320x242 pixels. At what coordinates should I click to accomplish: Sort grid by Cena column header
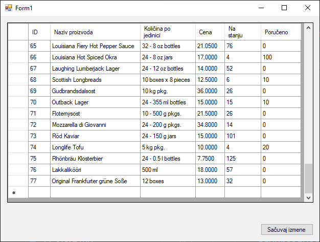coord(210,32)
